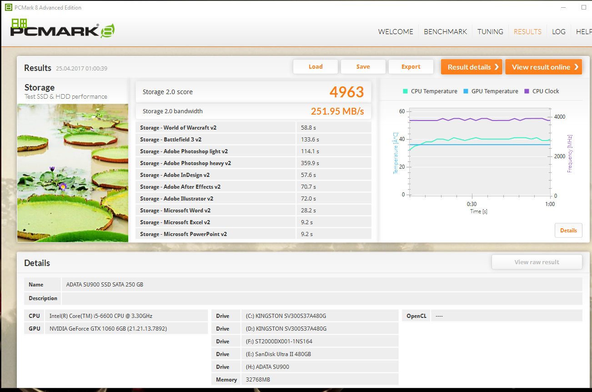Screen dimensions: 592x392
Task: Select the Battlefield 3 v2 row
Action: (x=253, y=139)
